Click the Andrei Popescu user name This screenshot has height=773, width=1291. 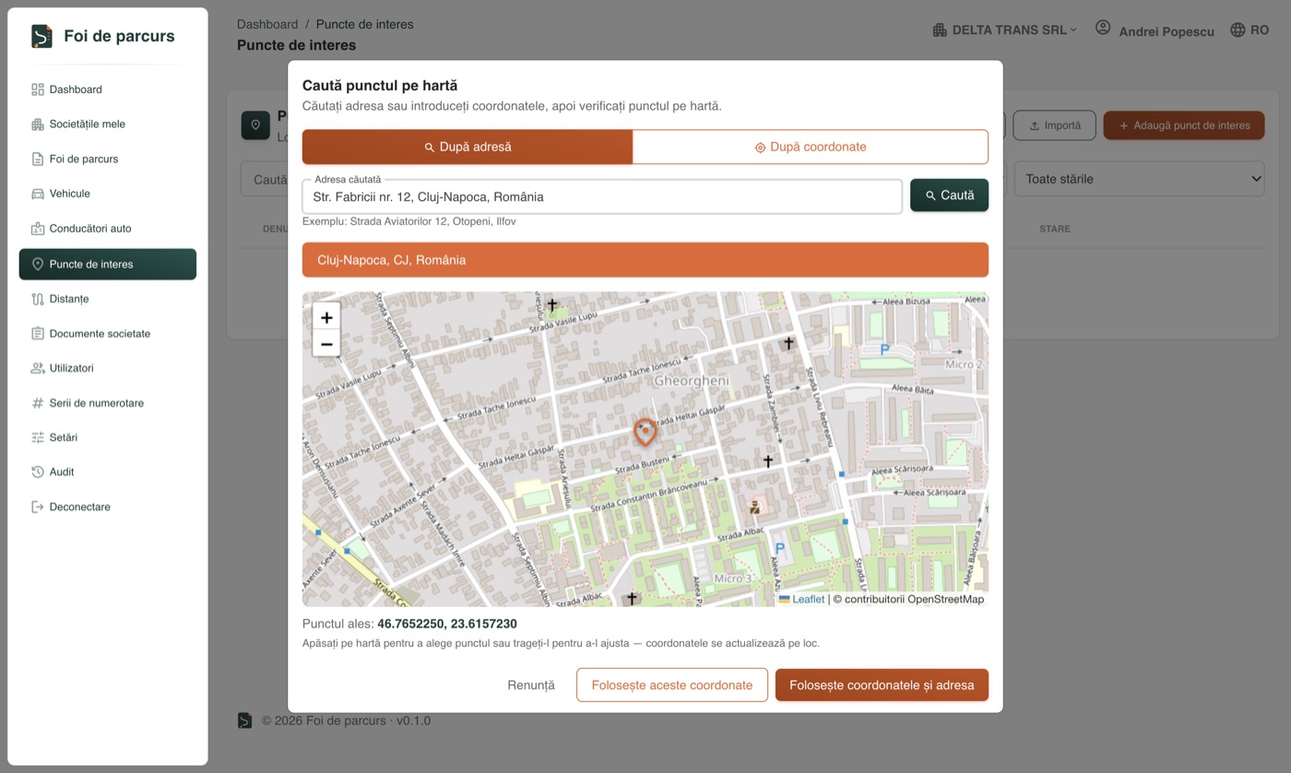click(1167, 31)
